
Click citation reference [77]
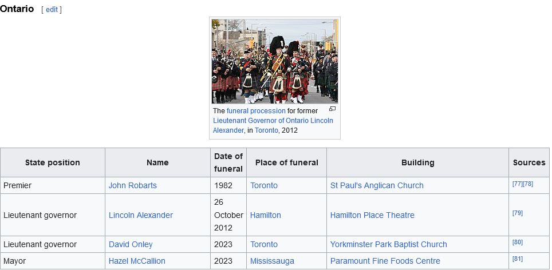(x=517, y=184)
